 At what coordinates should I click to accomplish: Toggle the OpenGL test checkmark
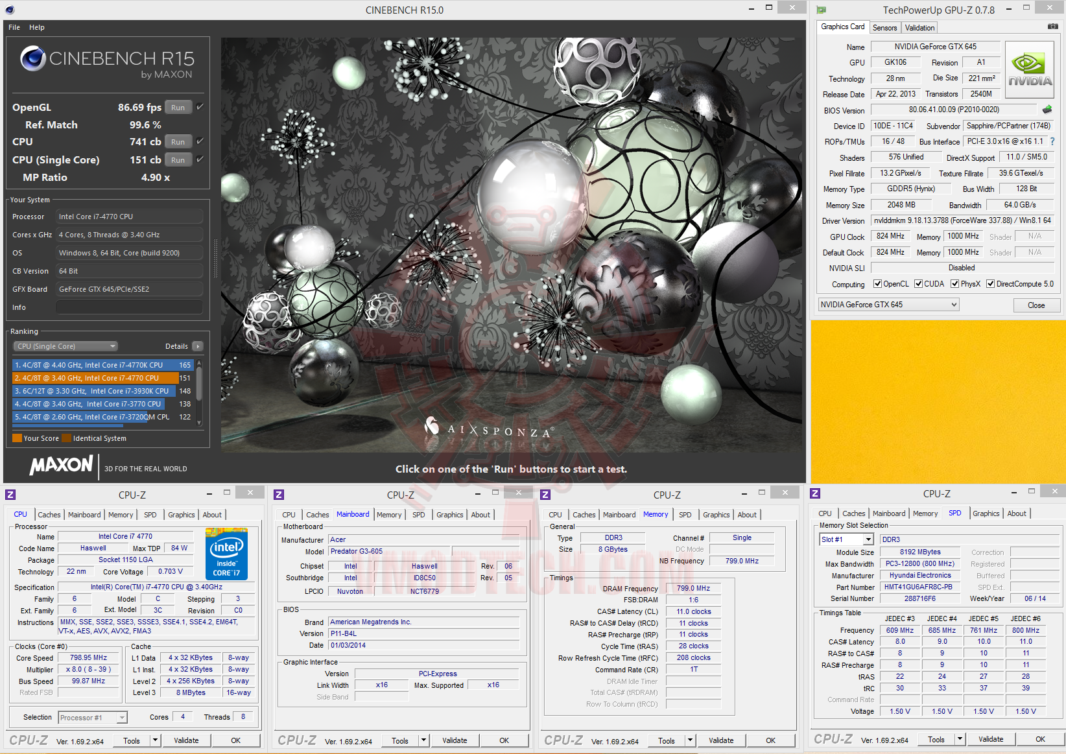click(x=200, y=107)
